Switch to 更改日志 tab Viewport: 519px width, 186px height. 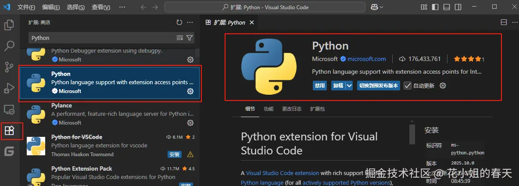[x=292, y=109]
